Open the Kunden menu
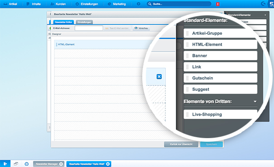 coord(58,4)
